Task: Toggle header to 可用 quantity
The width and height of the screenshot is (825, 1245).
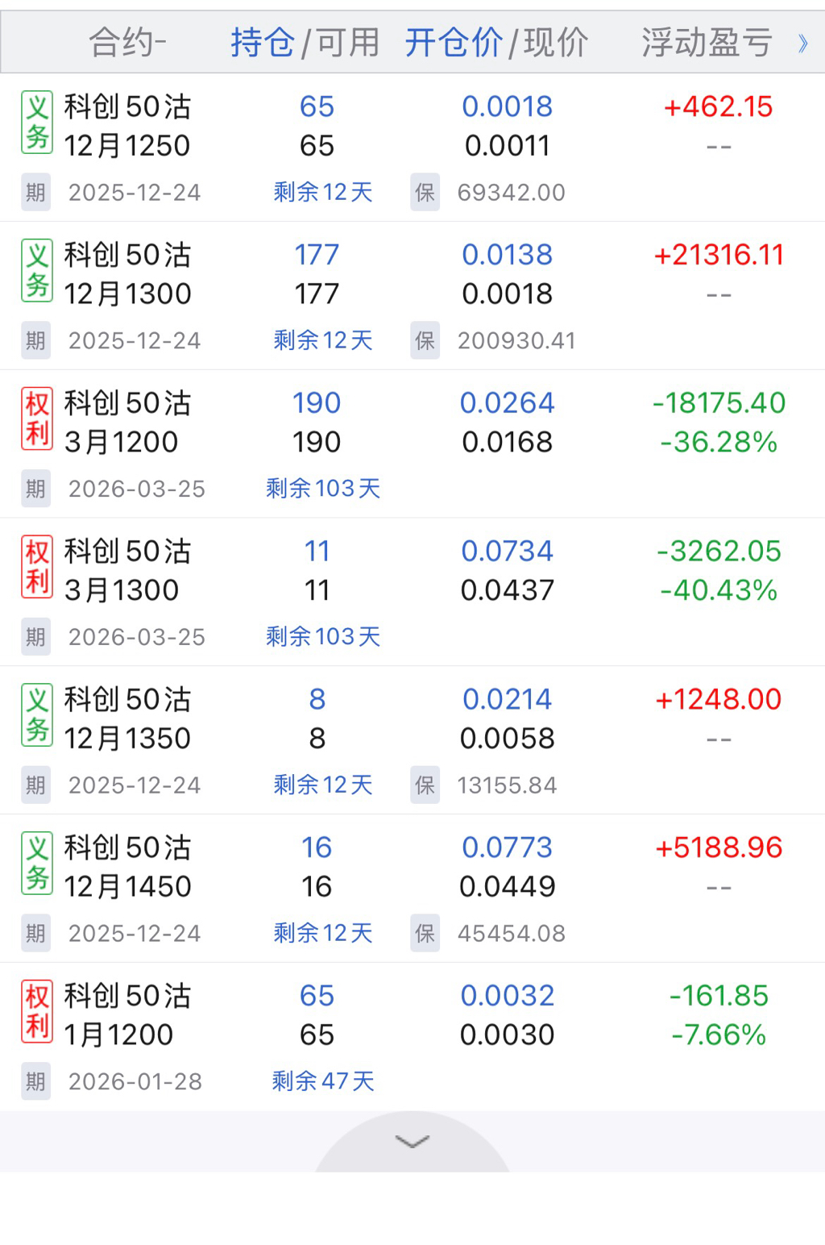Action: tap(348, 42)
